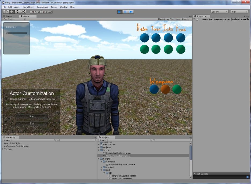Screen dimensions: 251x184
Task: Open the Free Aspect dropdown
Action: (14, 19)
